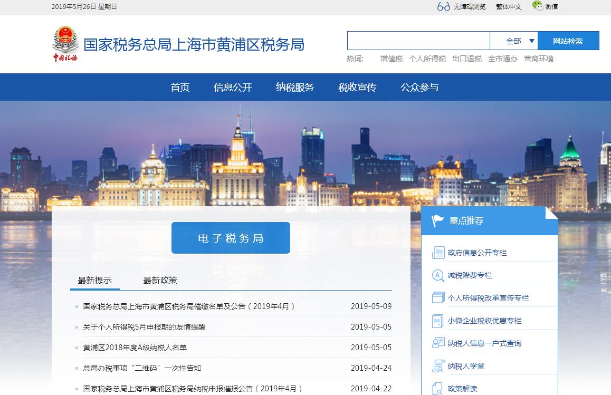The image size is (611, 395).
Task: Click the flag icon beside 重点推荐
Action: 437,221
